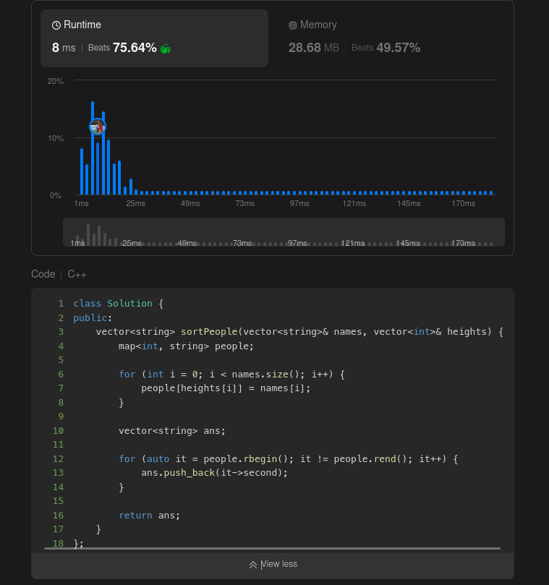Viewport: 549px width, 585px height.
Task: Click the Runtime clock icon
Action: pyautogui.click(x=56, y=25)
